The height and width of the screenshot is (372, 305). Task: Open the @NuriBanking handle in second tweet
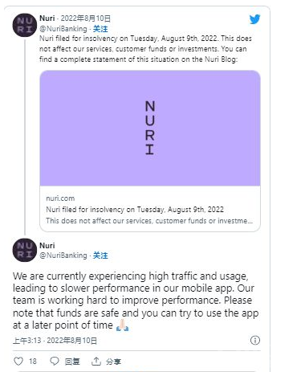click(63, 255)
